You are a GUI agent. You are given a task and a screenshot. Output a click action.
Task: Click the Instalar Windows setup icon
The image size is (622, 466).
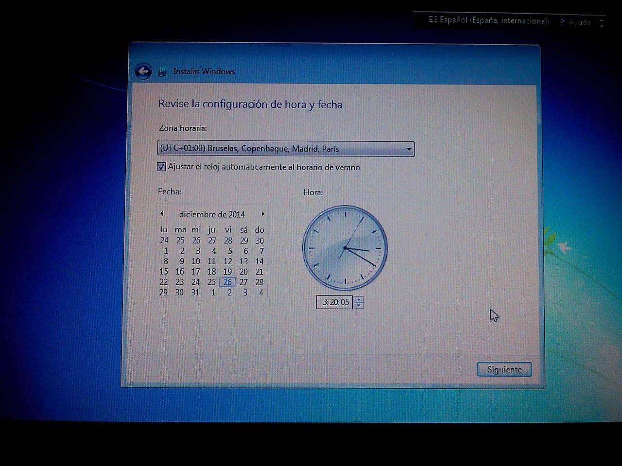click(x=162, y=72)
